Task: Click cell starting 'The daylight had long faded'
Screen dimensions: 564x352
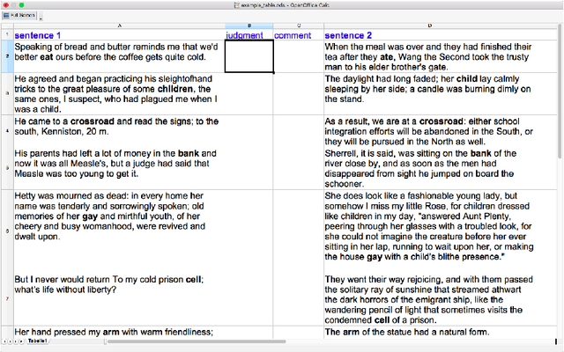Action: (x=441, y=94)
